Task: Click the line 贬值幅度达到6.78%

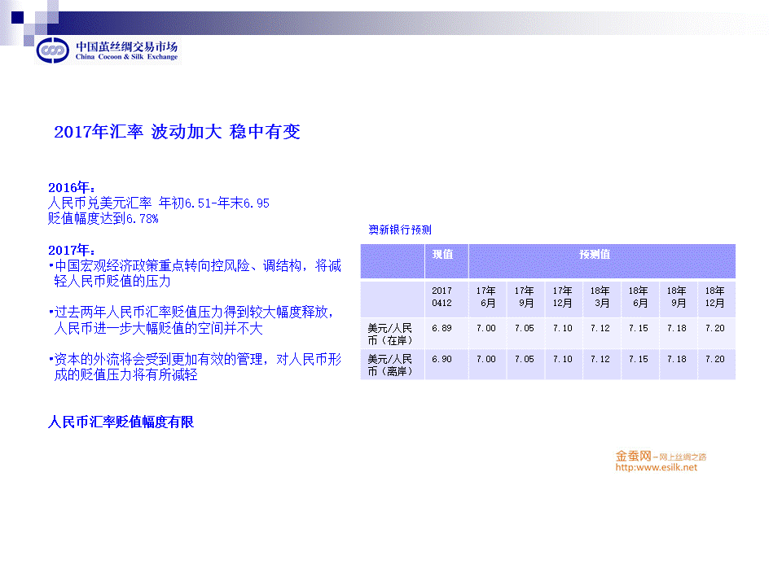Action: (x=103, y=219)
